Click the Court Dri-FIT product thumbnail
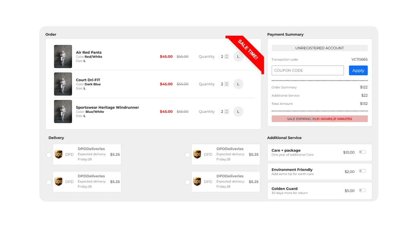The image size is (419, 236). pyautogui.click(x=63, y=84)
